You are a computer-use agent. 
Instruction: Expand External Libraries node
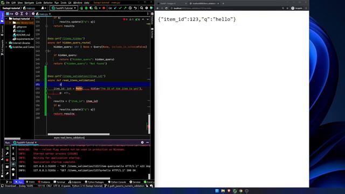(x=6, y=43)
